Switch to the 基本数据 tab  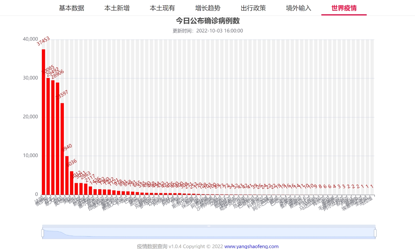pyautogui.click(x=71, y=8)
